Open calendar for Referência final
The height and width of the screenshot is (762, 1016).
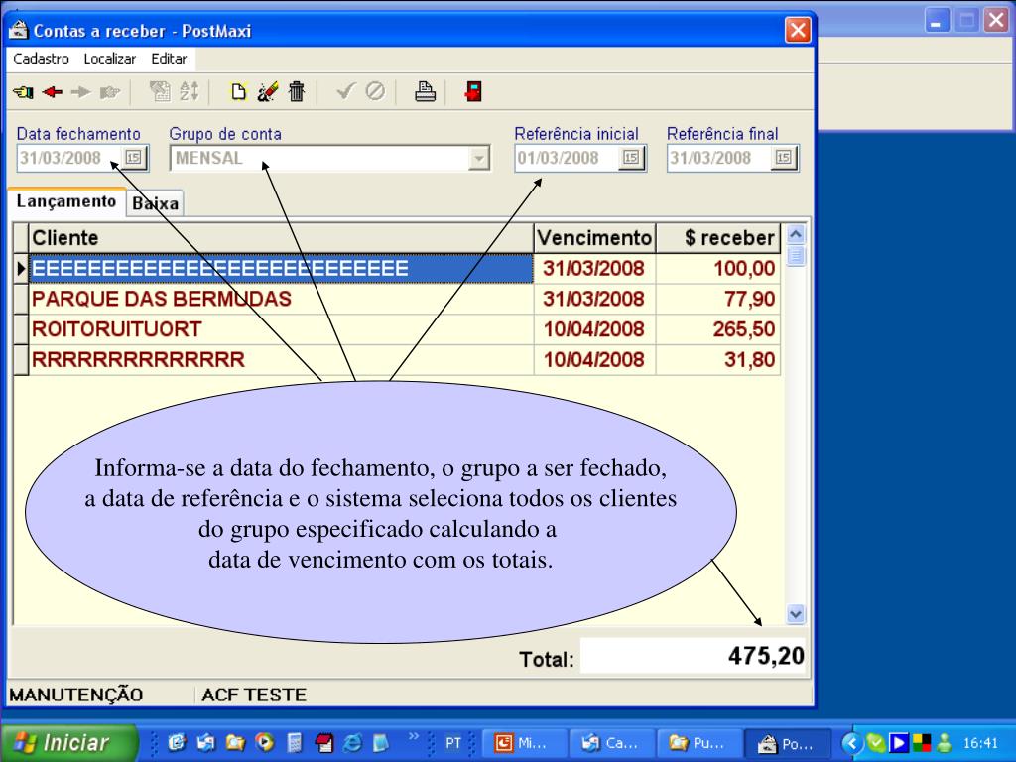pos(784,158)
